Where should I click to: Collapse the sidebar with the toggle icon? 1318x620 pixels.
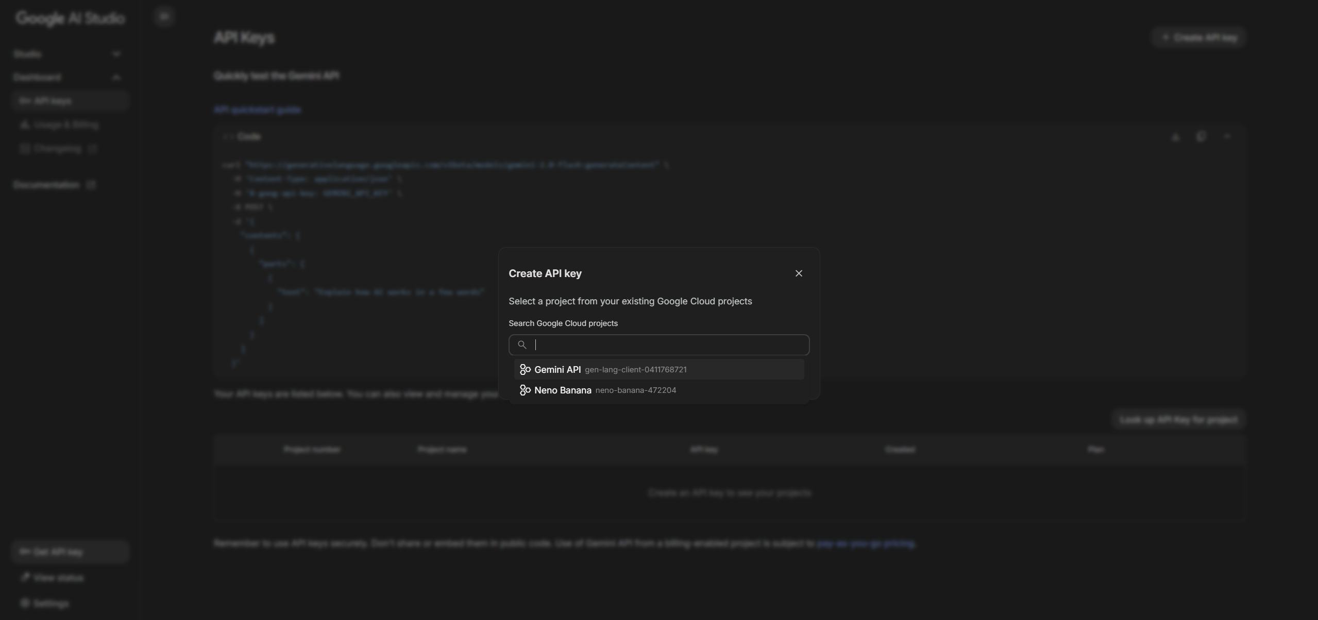point(164,16)
